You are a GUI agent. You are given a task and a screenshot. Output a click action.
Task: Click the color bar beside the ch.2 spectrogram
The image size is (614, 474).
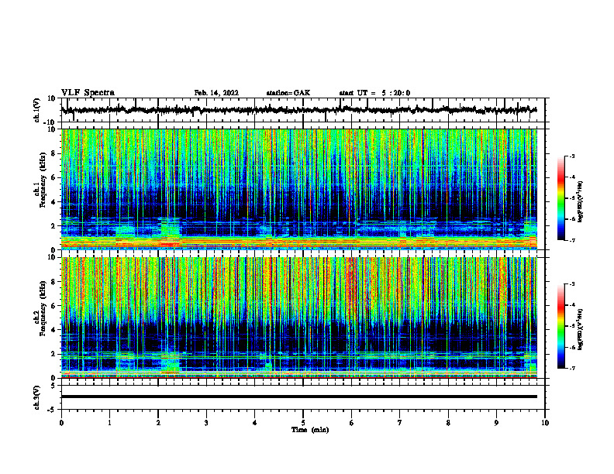[x=561, y=326]
